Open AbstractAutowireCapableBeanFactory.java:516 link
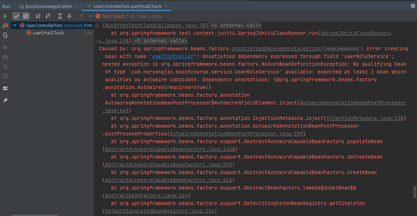Viewport: 417px width, 216px height. (168, 180)
